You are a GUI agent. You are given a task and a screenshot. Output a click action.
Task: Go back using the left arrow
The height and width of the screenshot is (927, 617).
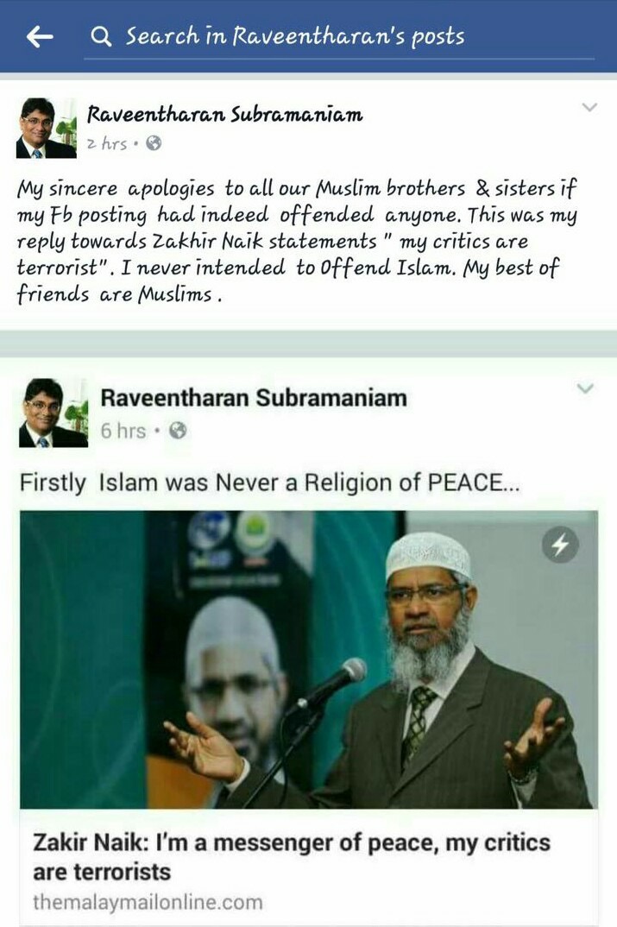point(41,36)
